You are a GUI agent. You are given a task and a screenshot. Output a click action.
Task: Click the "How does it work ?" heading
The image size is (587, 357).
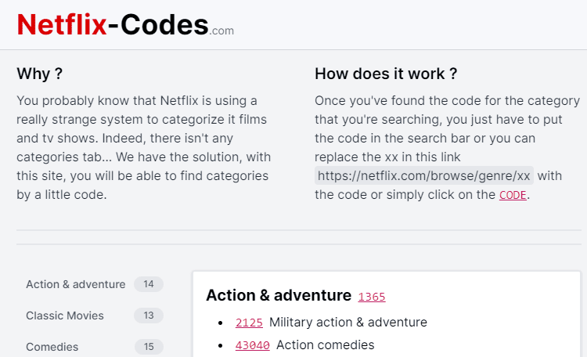coord(386,74)
